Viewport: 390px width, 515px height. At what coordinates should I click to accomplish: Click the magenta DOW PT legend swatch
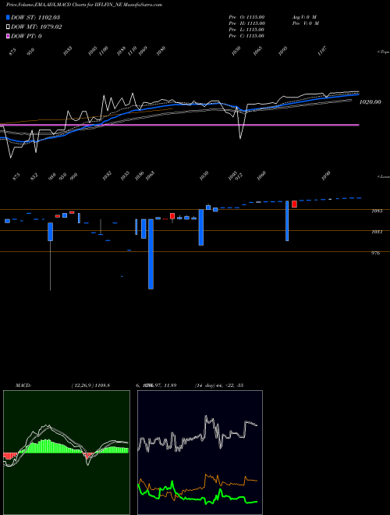coord(8,36)
